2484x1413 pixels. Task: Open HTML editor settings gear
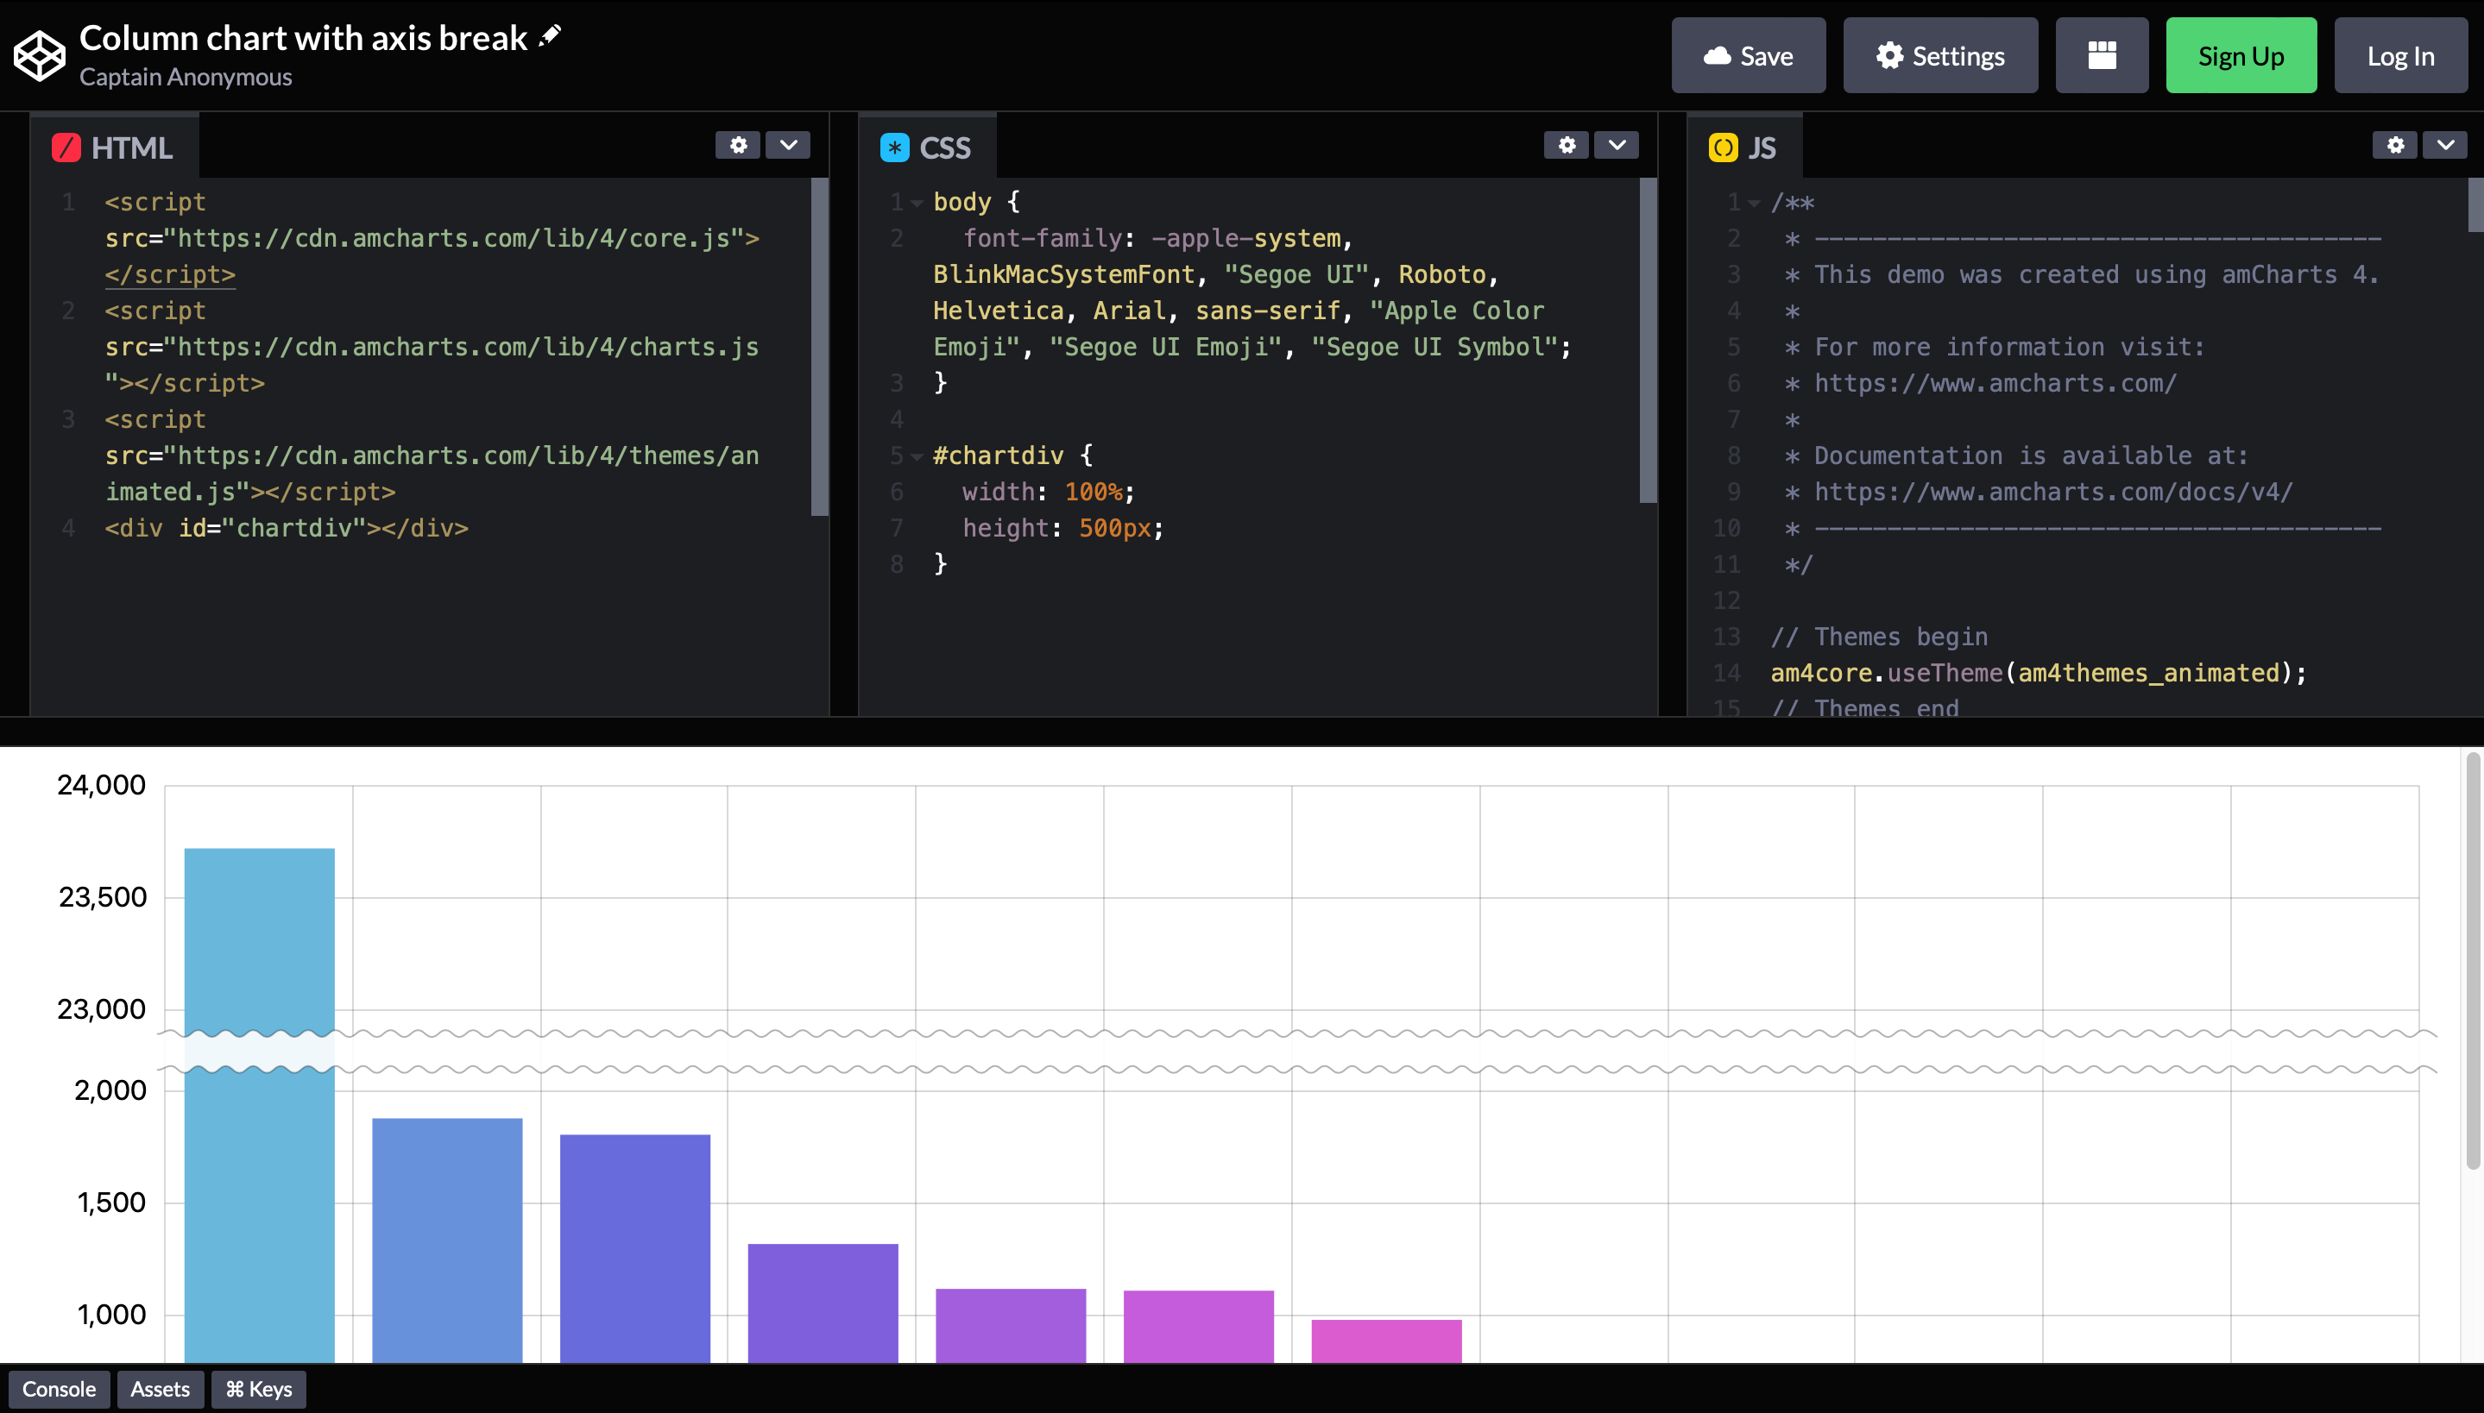[738, 145]
